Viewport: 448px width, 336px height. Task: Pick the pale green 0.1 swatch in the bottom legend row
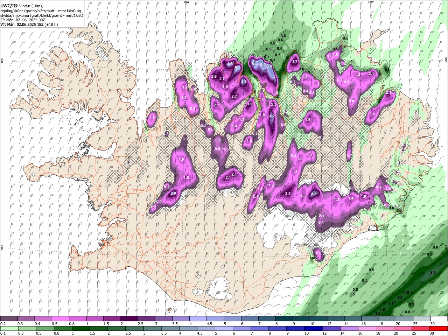(9, 328)
